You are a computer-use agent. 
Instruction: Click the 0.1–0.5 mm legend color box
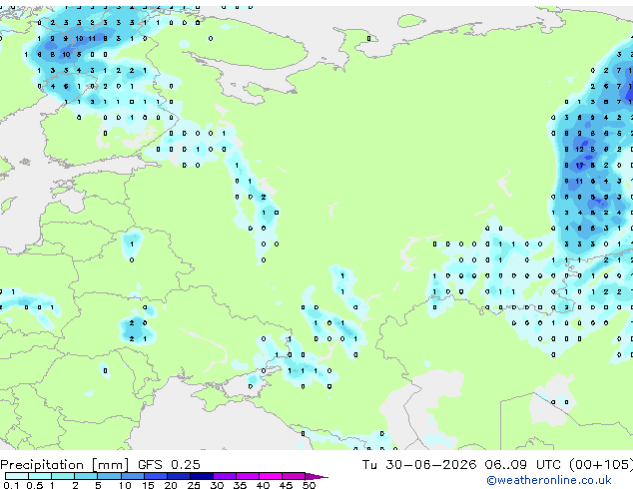point(17,476)
